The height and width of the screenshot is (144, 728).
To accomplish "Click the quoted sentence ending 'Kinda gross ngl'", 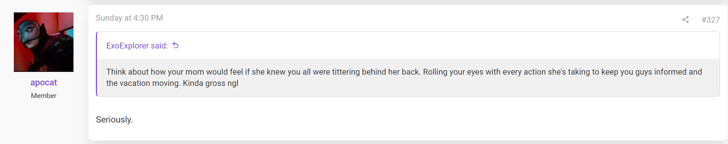I will tap(210, 83).
